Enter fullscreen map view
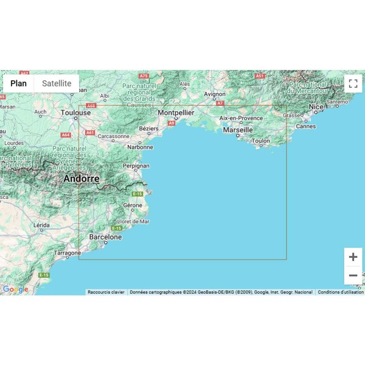Viewport: 365px width, 365px height. pyautogui.click(x=353, y=83)
